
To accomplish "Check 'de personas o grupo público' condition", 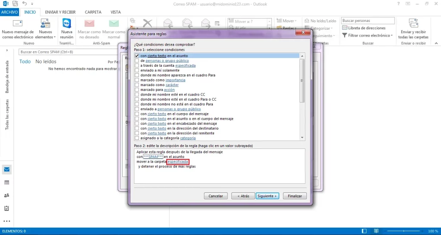I will point(137,61).
